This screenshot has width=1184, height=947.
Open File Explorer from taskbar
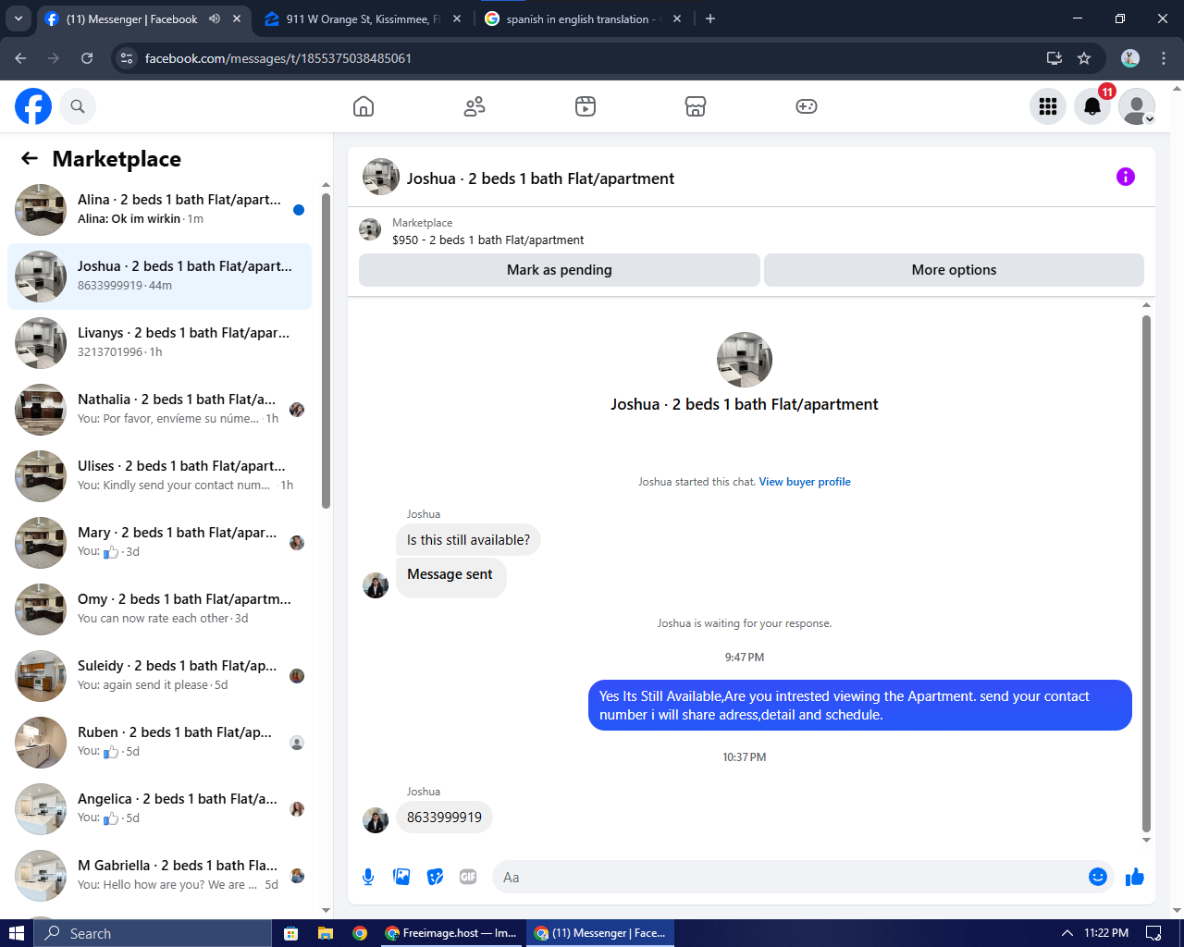point(326,933)
